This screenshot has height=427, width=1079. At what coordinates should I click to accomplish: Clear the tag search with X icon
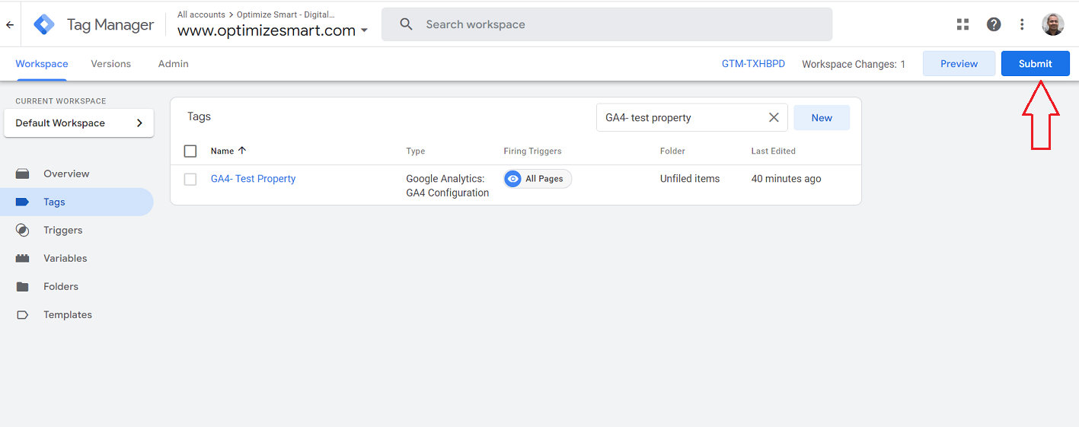pos(774,117)
